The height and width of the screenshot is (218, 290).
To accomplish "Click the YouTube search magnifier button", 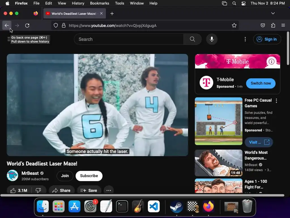I will [193, 39].
